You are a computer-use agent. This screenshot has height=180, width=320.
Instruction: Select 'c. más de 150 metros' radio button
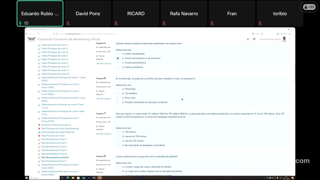(x=118, y=141)
